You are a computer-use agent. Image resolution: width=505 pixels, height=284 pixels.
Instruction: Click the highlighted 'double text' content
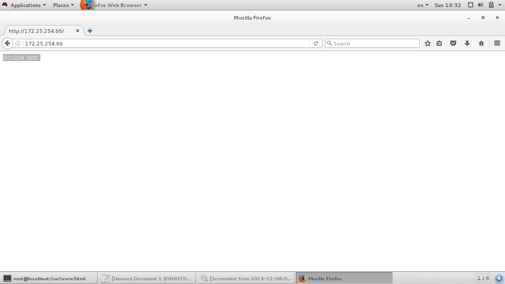coord(21,57)
